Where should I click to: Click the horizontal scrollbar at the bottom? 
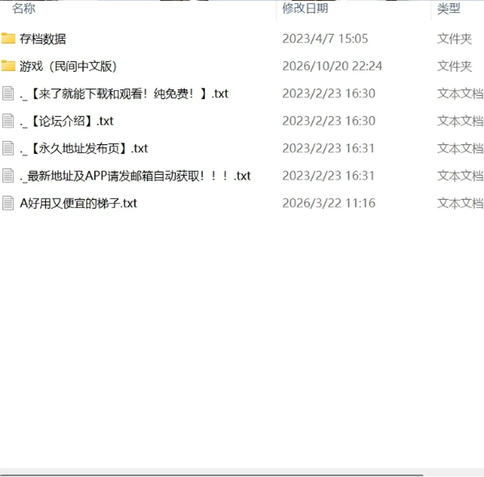(x=212, y=475)
